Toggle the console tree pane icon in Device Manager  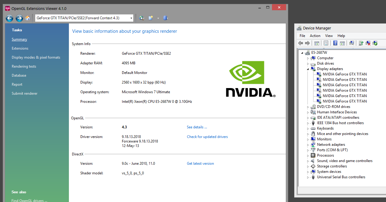317,43
